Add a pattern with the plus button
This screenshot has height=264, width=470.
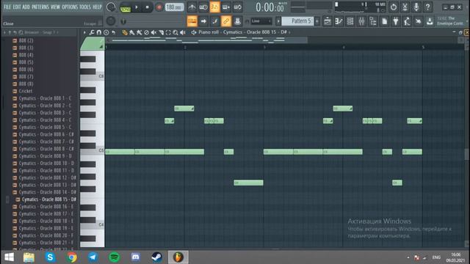pyautogui.click(x=317, y=21)
